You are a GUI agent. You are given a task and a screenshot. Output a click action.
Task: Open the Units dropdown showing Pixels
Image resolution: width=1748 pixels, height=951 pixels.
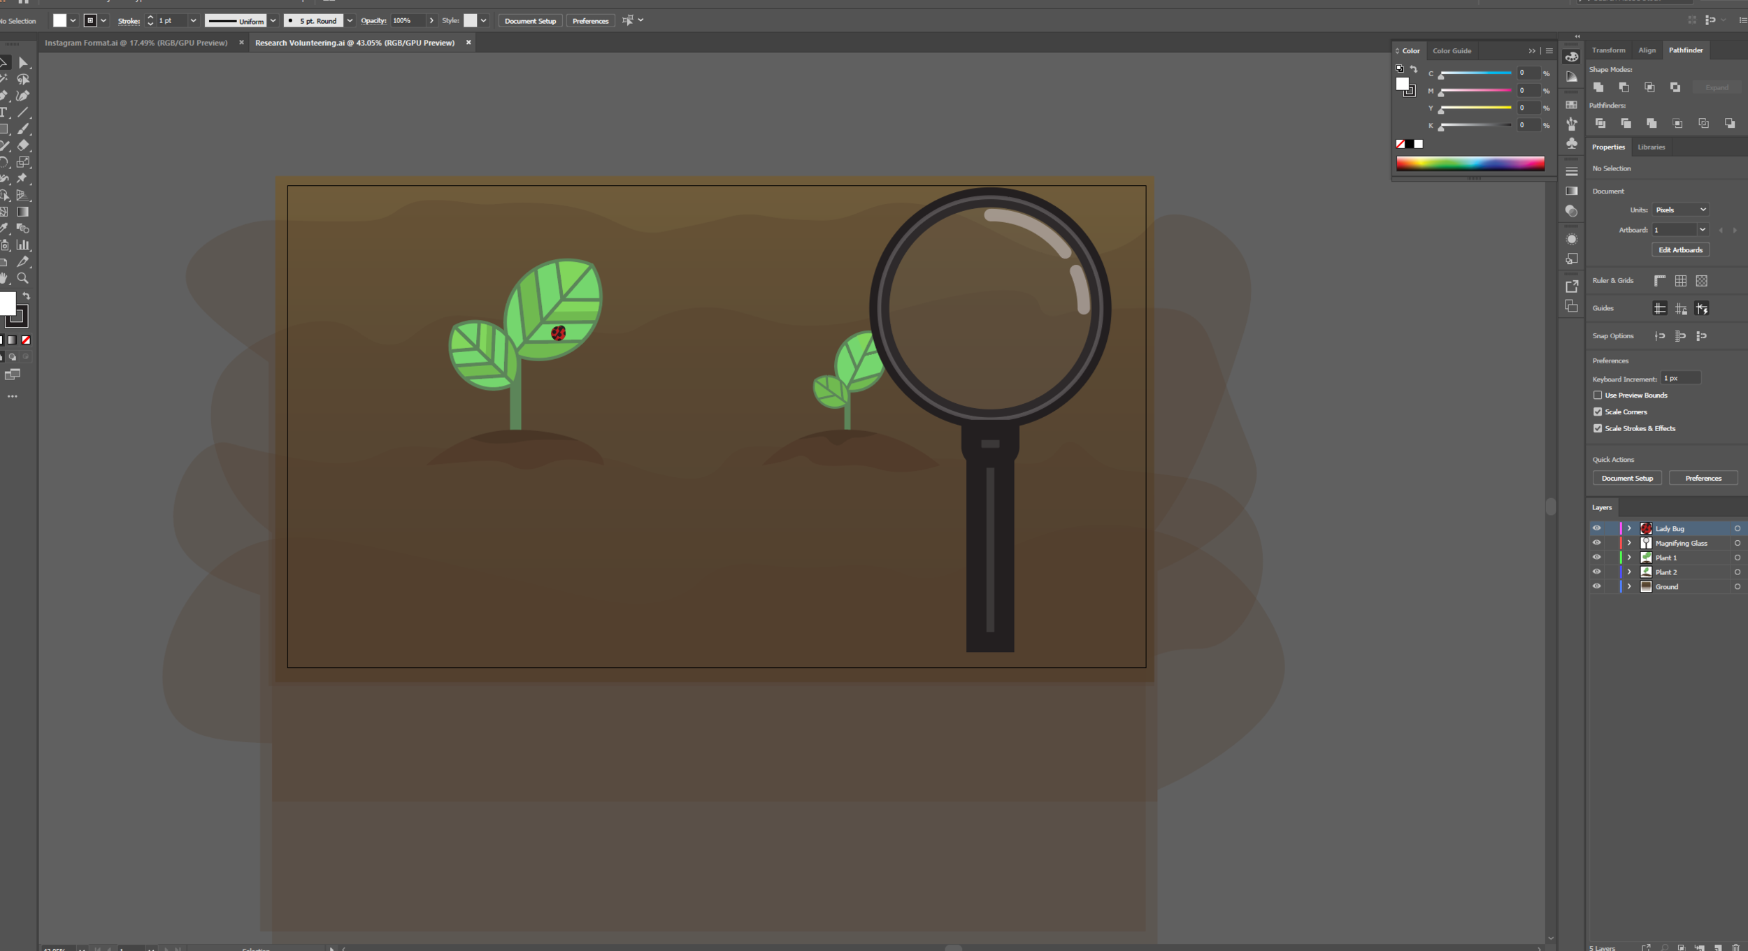coord(1680,210)
